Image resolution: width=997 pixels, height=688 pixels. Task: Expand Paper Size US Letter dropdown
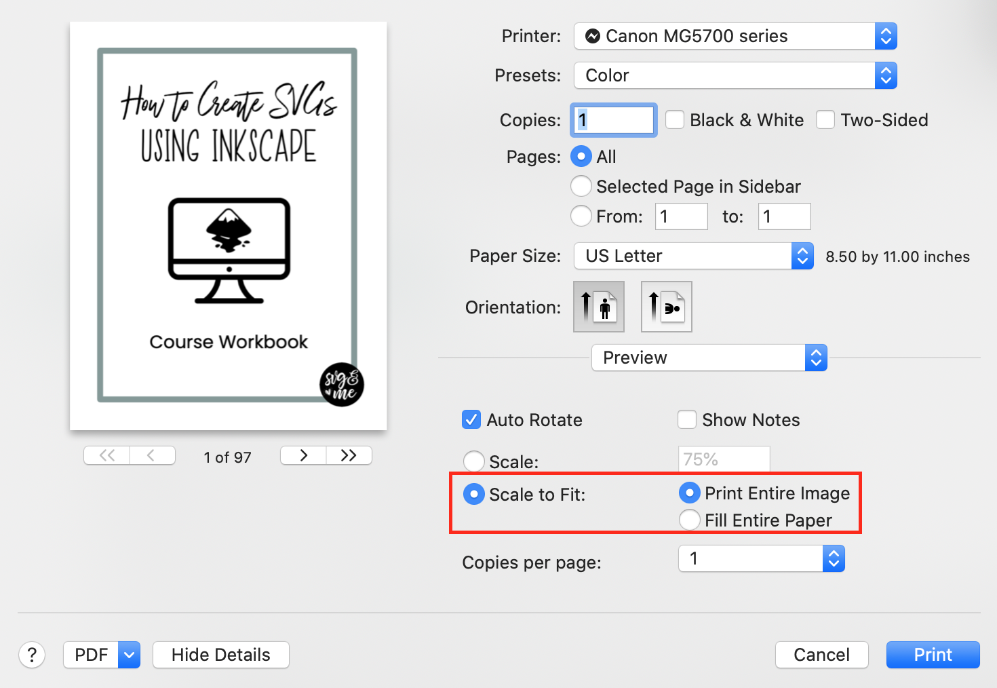click(x=693, y=256)
